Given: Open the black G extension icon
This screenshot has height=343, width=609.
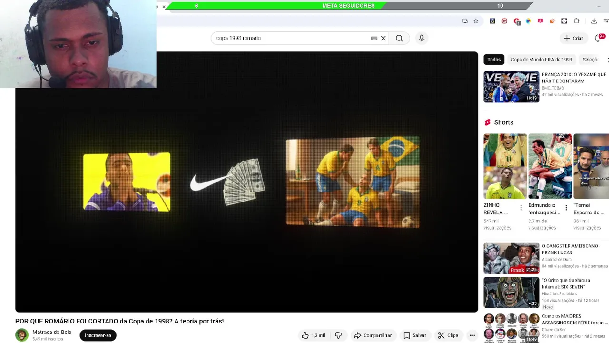Looking at the screenshot, I should coord(492,21).
